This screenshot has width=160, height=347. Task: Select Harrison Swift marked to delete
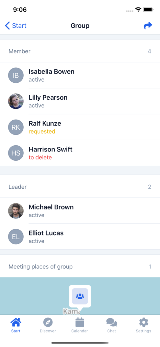click(80, 153)
